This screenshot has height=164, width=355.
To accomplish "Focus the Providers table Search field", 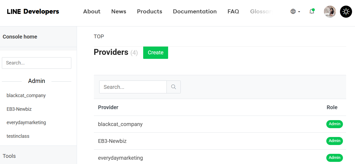I will 133,87.
